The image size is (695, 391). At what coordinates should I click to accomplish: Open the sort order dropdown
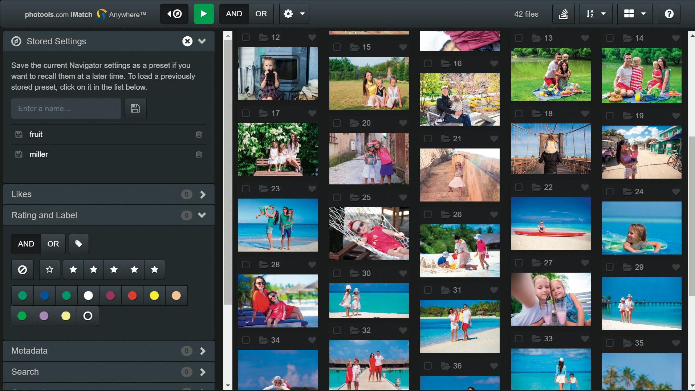pyautogui.click(x=596, y=14)
